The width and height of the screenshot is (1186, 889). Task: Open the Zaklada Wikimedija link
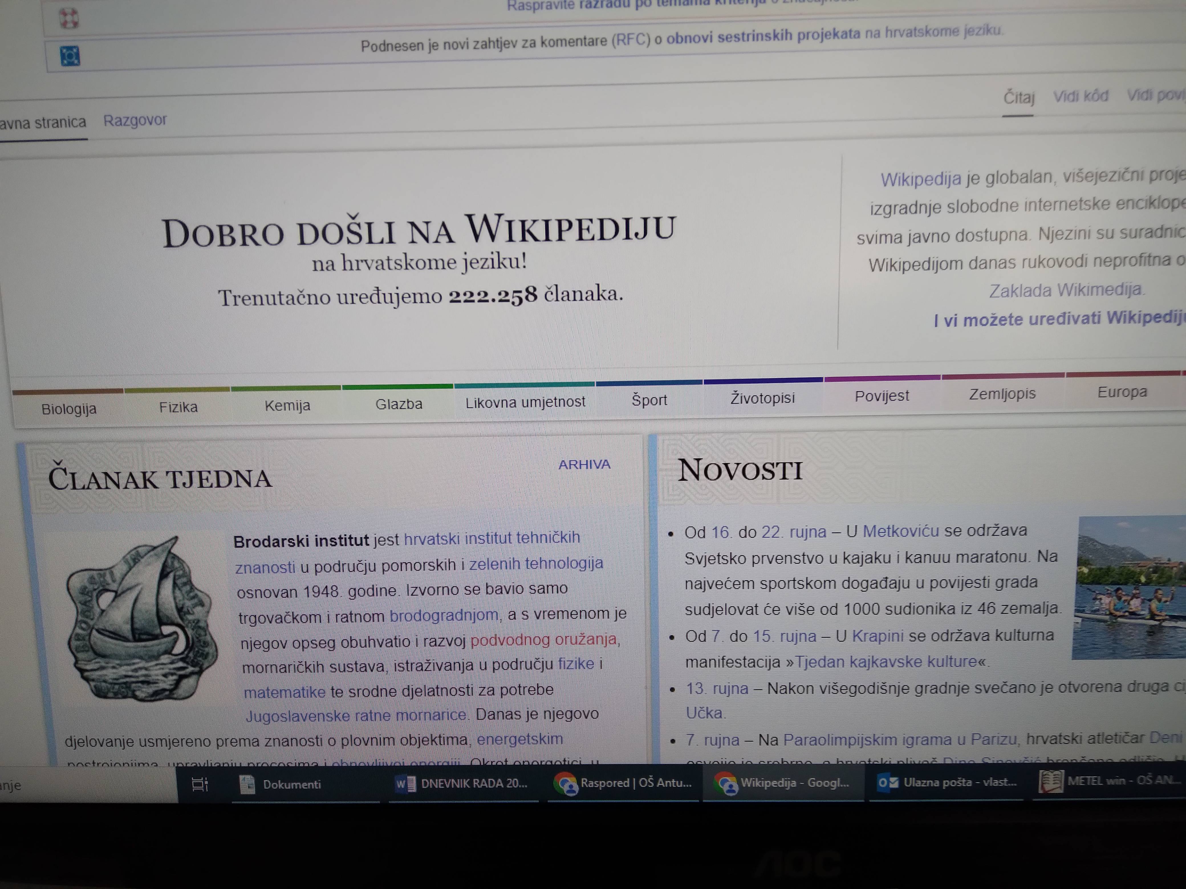coord(1066,290)
